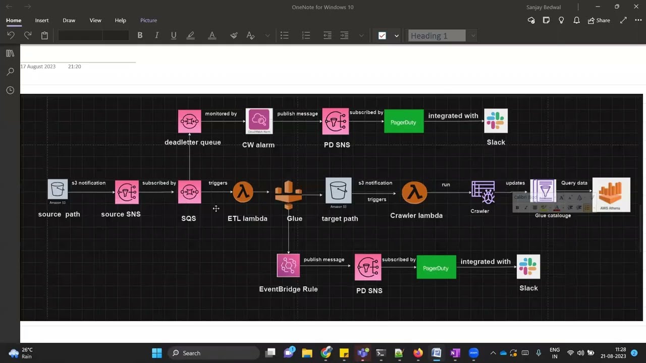Go back with the back arrow
Screen dimensions: 646x363
coord(9,7)
